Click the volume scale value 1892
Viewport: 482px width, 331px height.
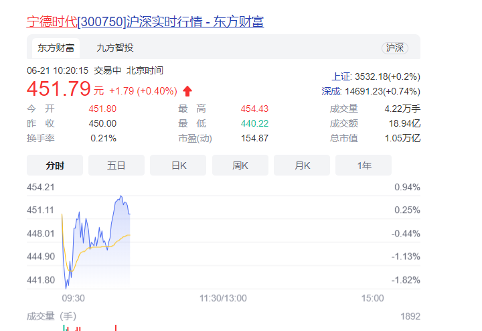click(x=410, y=316)
